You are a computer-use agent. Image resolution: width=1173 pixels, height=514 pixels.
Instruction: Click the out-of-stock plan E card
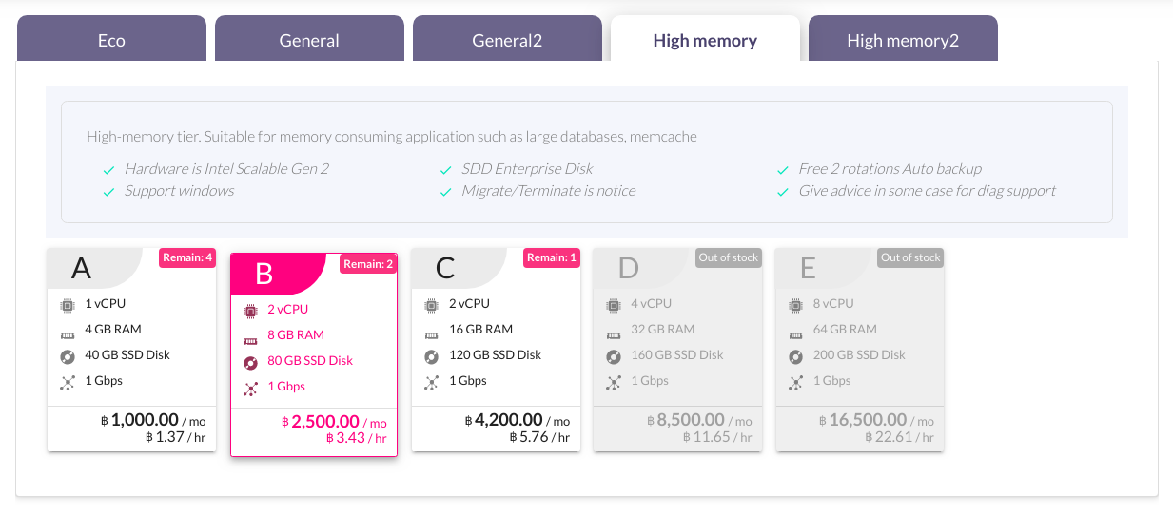click(860, 350)
